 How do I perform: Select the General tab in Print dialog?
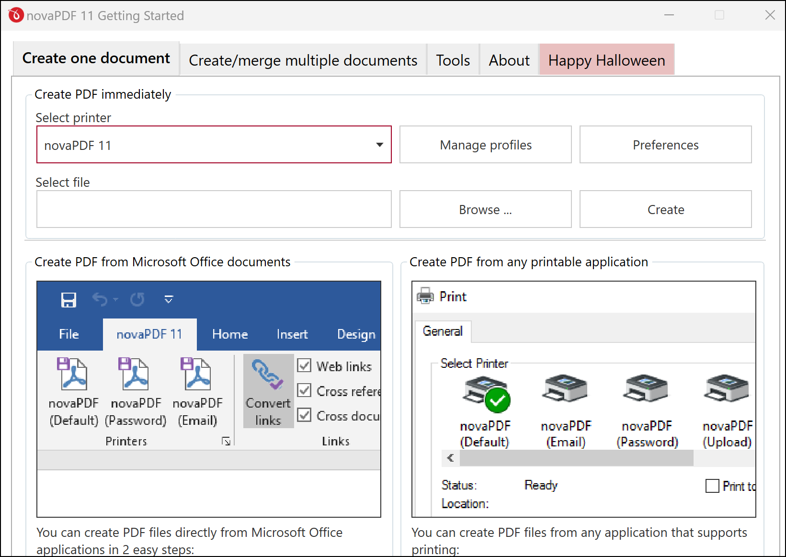coord(443,331)
